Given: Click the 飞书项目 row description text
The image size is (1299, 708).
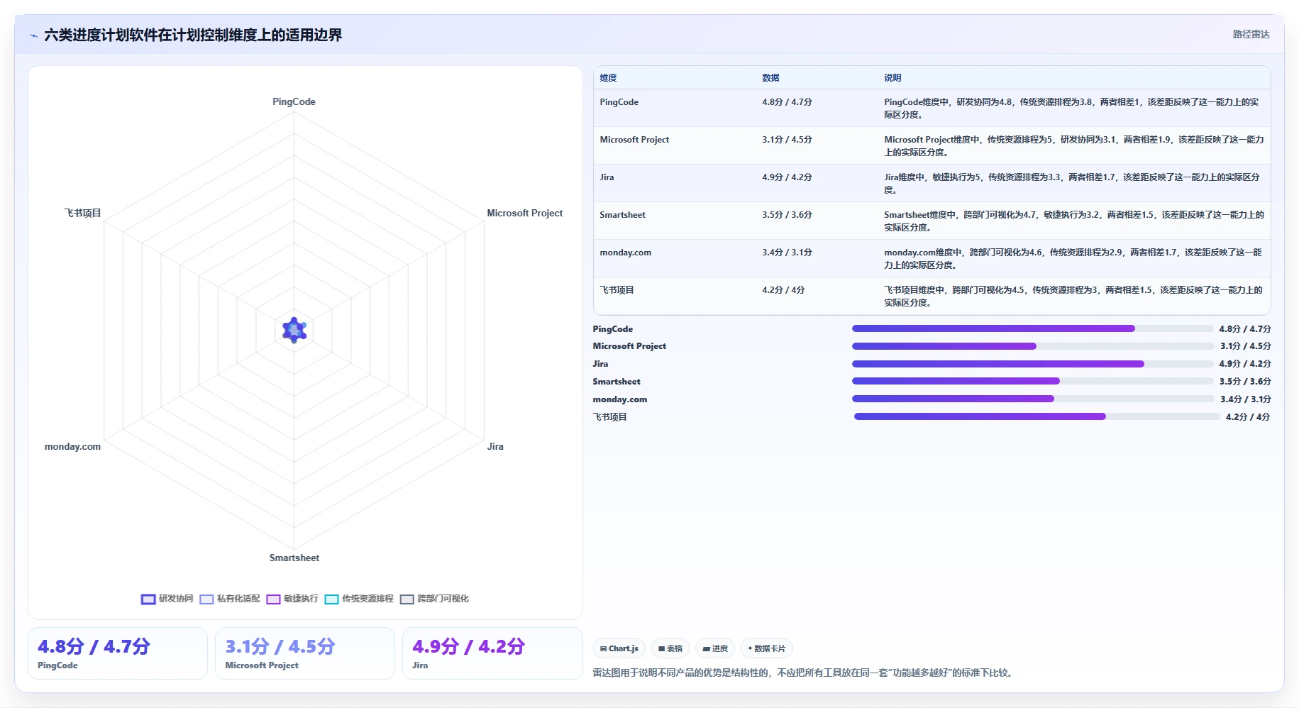Looking at the screenshot, I should point(1073,296).
